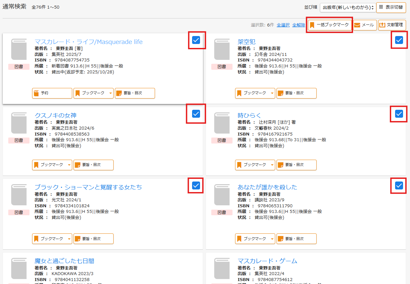Click the 全選択 select all link
This screenshot has width=410, height=284.
pos(283,25)
